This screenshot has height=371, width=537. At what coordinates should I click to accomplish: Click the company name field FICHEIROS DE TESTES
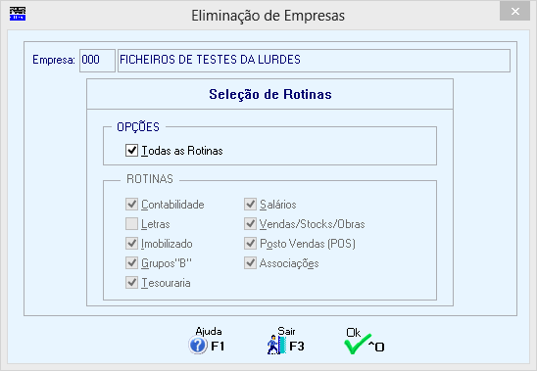314,61
